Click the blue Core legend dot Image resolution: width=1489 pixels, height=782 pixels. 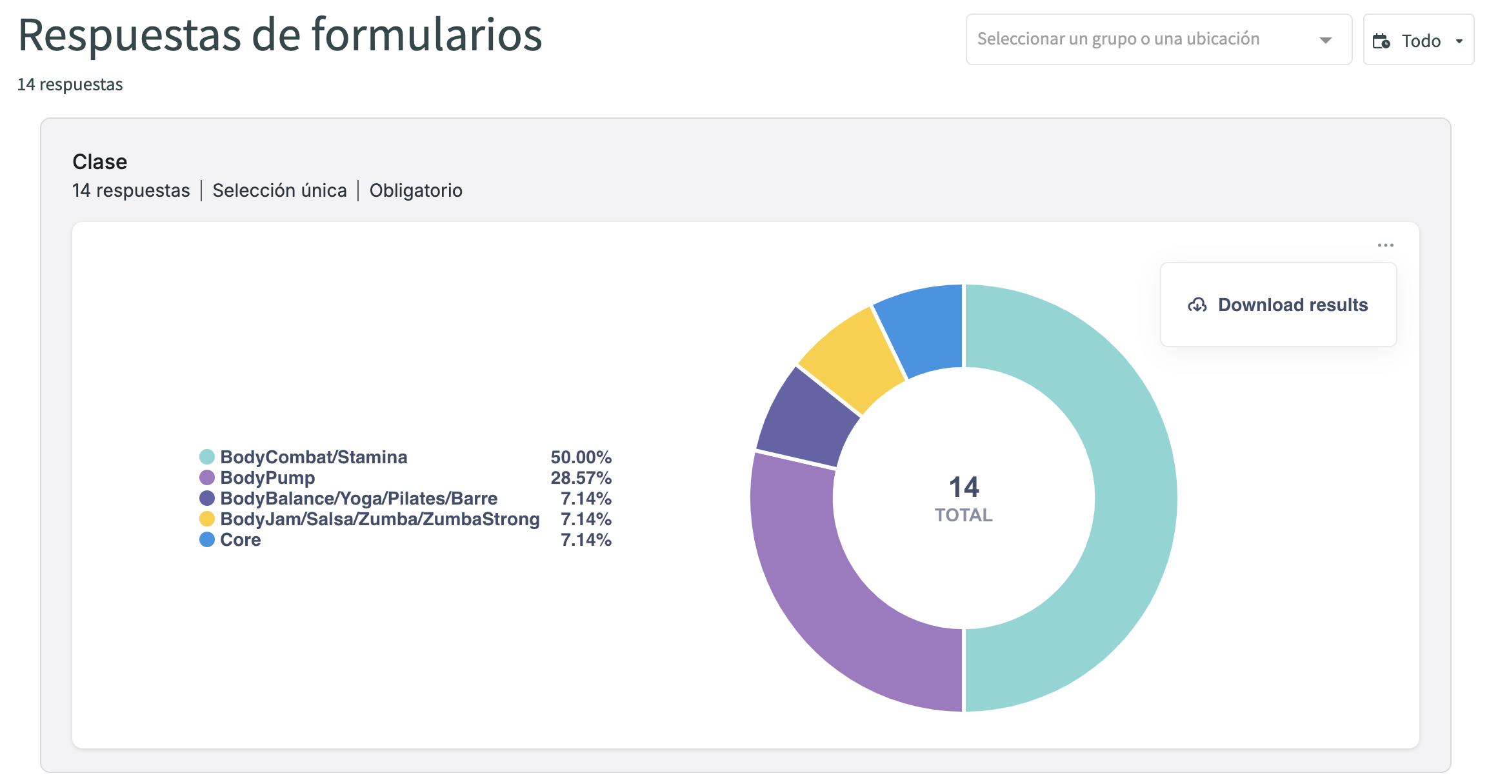pyautogui.click(x=206, y=539)
